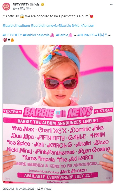Click the #Barbie hashtag
Screen dimensions: 117x191
click(x=62, y=35)
